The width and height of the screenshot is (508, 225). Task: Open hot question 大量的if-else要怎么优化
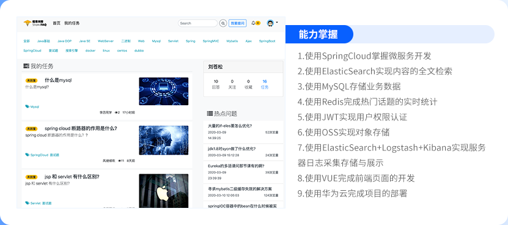coord(230,125)
